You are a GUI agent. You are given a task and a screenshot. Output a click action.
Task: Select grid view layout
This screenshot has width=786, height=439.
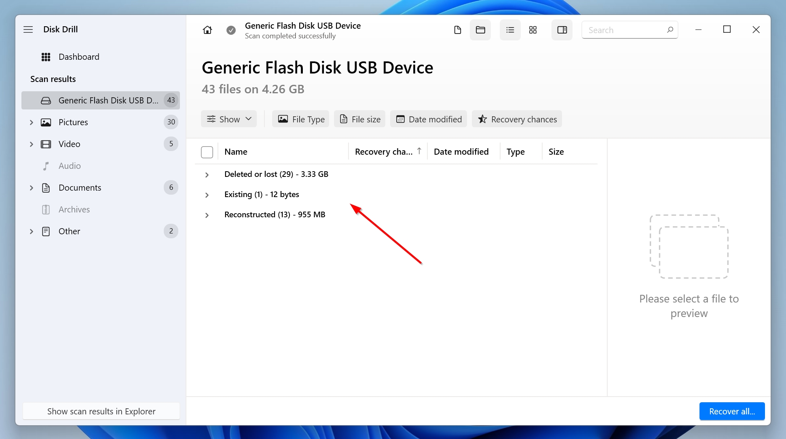click(x=533, y=30)
